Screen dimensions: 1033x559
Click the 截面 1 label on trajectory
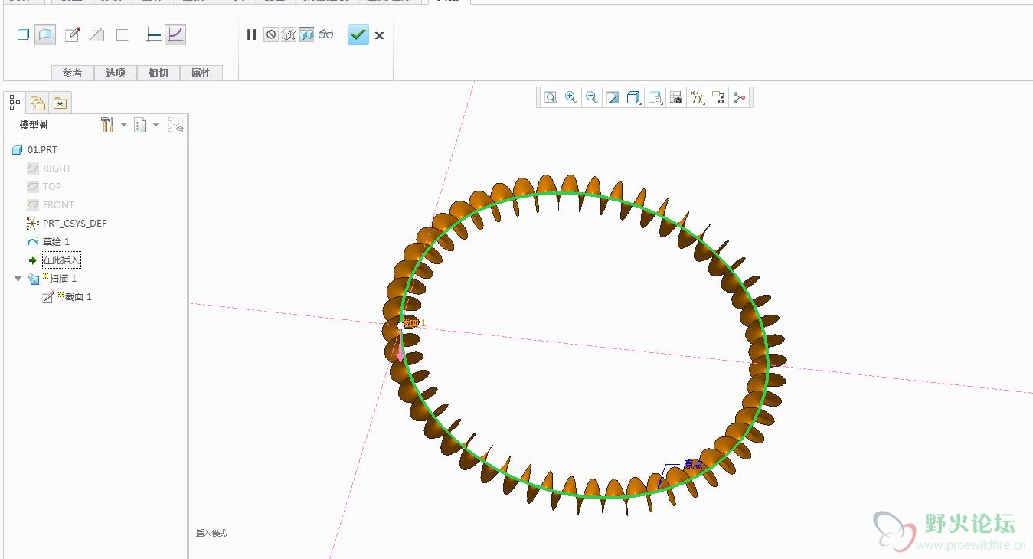coord(414,323)
